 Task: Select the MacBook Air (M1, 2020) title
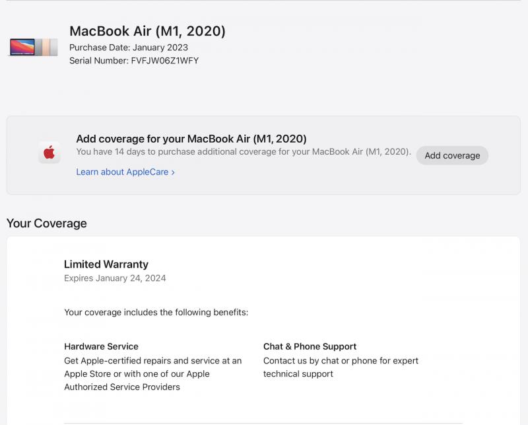coord(147,31)
